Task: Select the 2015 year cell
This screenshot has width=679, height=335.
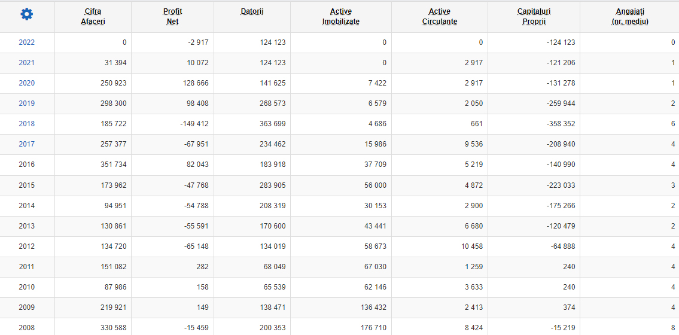Action: pyautogui.click(x=27, y=185)
